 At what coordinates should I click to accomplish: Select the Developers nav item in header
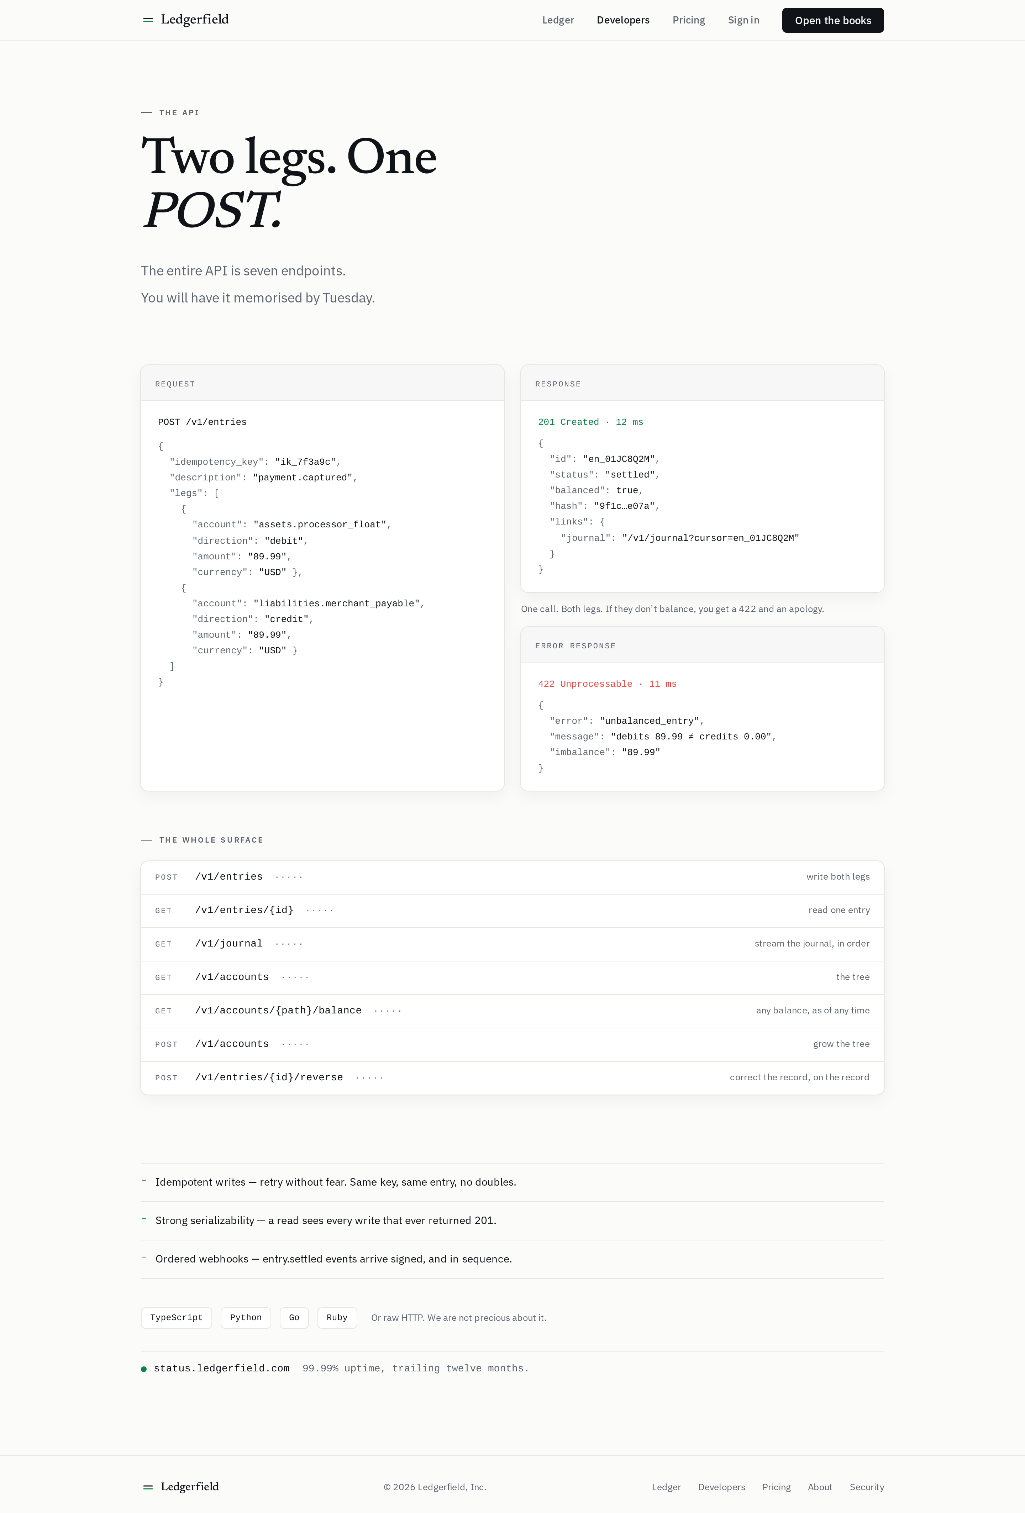pos(623,20)
